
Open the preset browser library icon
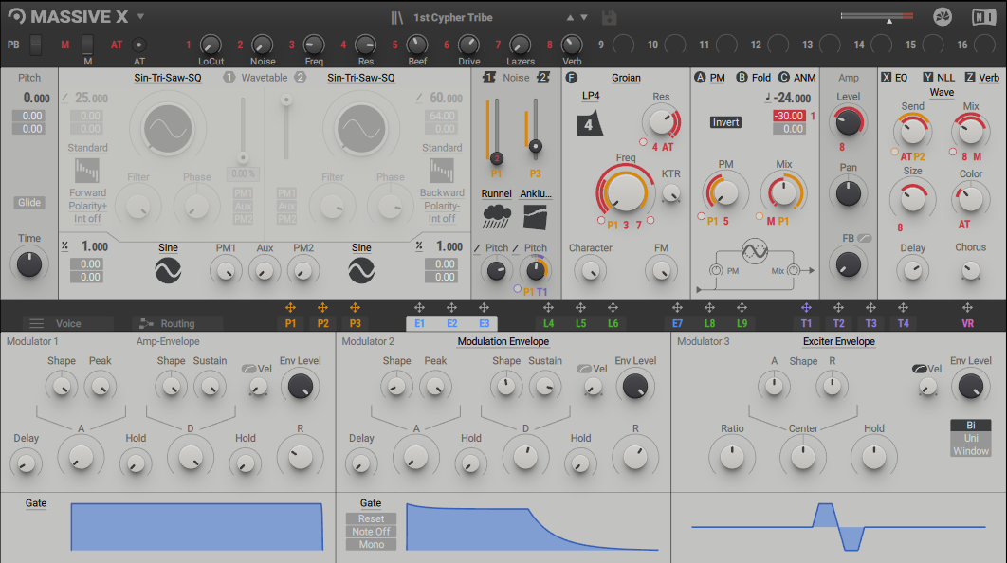[397, 17]
